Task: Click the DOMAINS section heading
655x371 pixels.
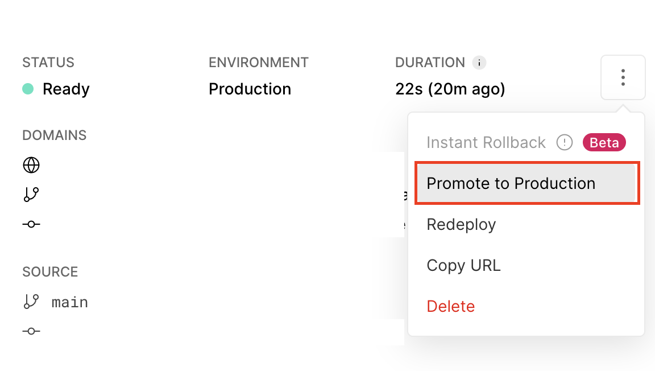Action: [x=55, y=135]
